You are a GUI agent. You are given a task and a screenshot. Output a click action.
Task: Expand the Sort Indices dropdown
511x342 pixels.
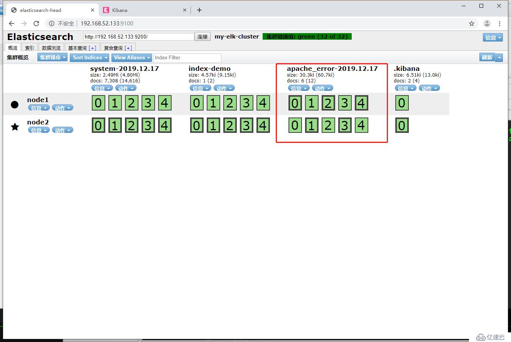click(90, 57)
